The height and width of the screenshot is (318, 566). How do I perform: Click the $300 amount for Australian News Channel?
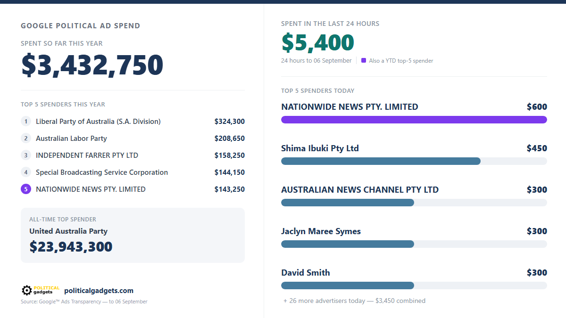(x=537, y=190)
